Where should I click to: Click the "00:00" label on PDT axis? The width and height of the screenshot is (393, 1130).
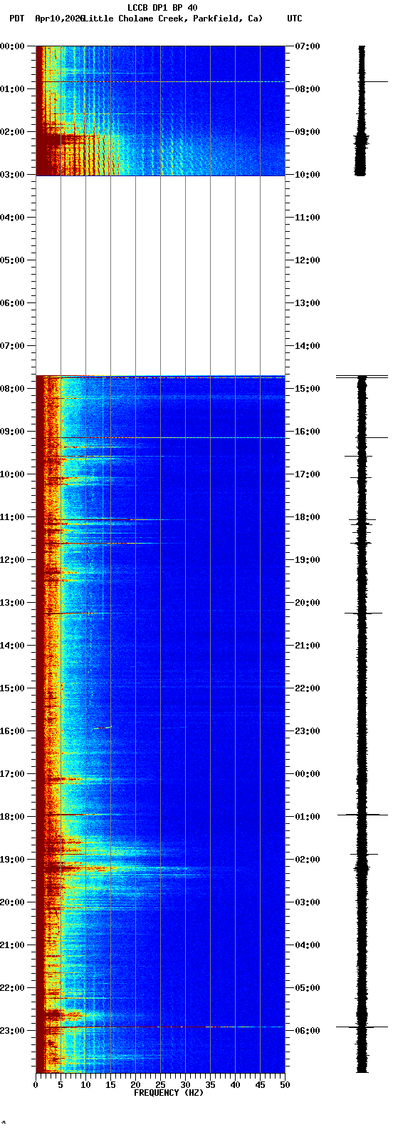pos(12,46)
